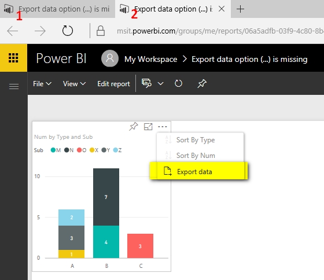Click the chart title Num by Type and Sub

tap(64, 137)
